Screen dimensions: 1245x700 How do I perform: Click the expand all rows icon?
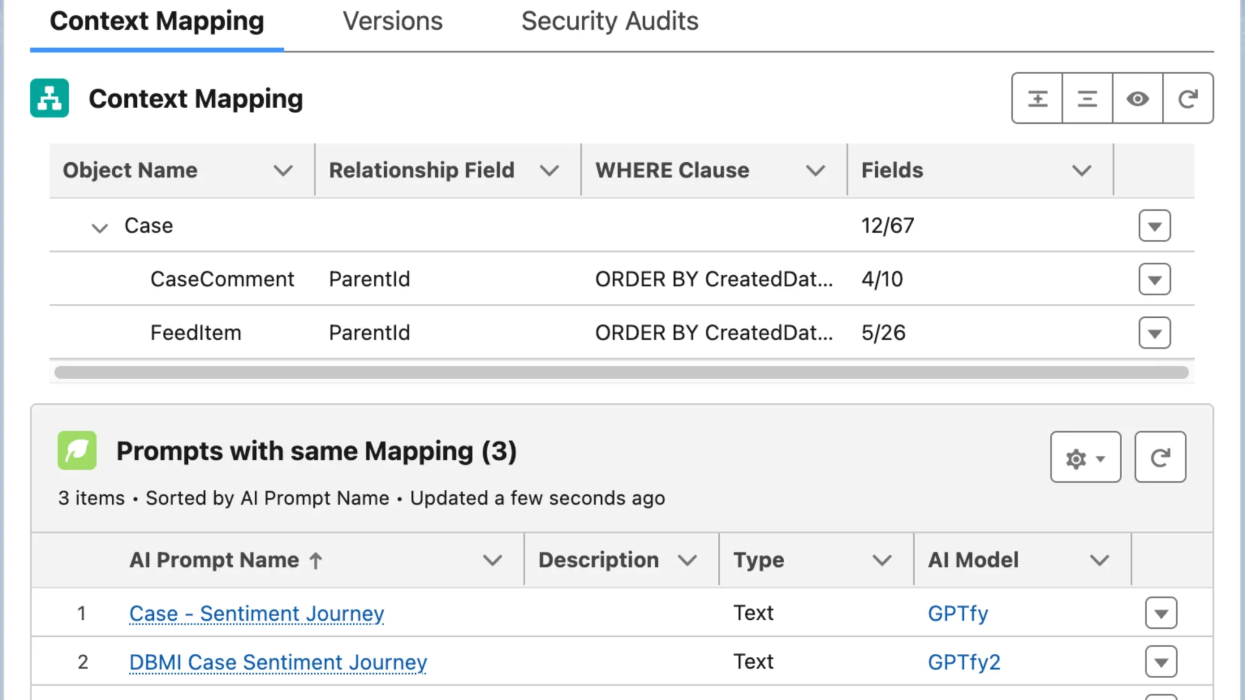1037,98
